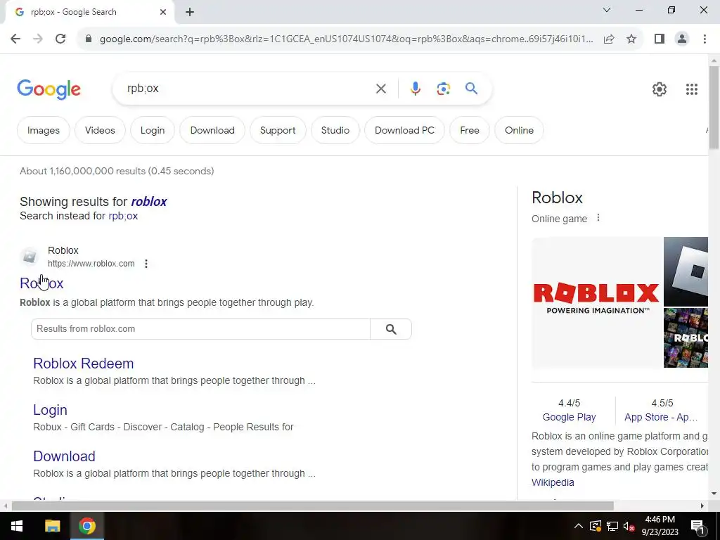
Task: Start voice search with the microphone icon
Action: (x=415, y=89)
